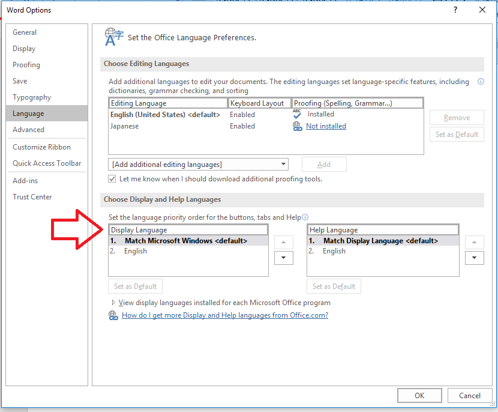Switch to the Proofing settings page
This screenshot has height=412, width=498.
[x=26, y=64]
